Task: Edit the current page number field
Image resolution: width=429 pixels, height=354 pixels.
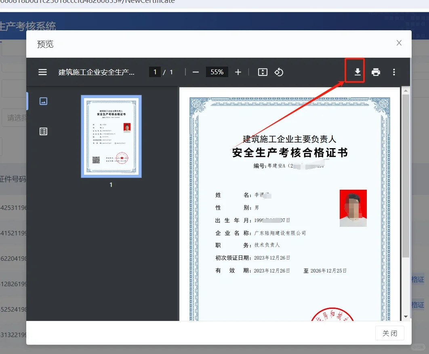Action: click(155, 72)
